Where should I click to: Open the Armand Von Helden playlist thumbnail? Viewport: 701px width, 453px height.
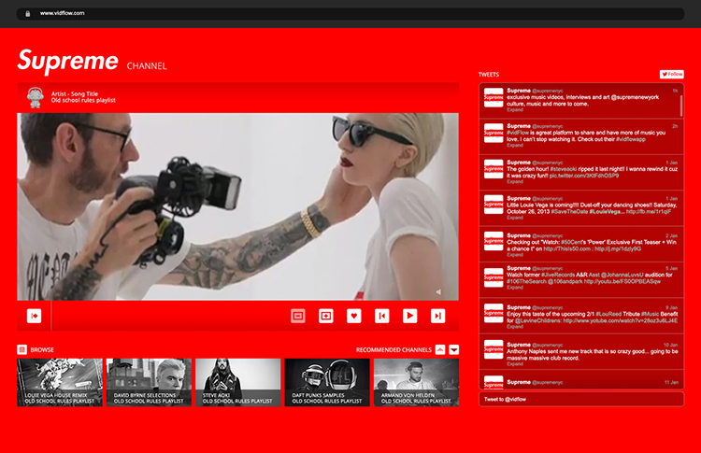(416, 382)
